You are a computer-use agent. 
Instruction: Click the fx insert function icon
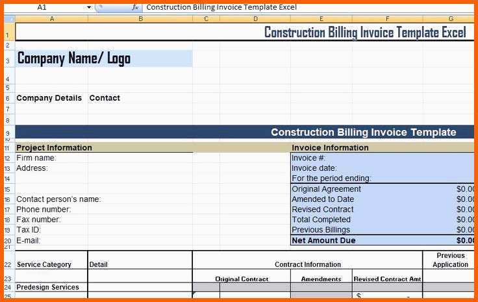135,7
